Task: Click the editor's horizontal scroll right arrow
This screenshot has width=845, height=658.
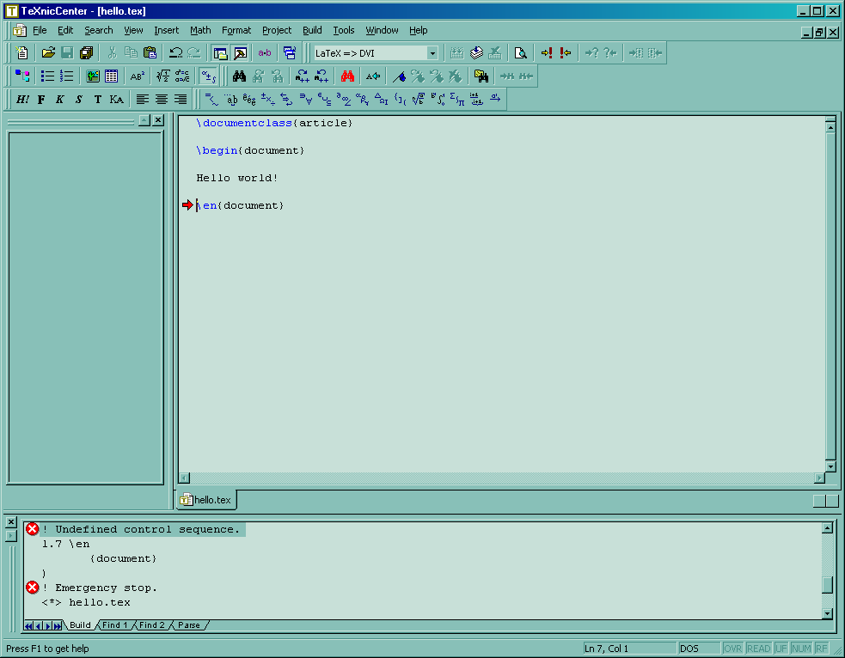Action: 819,478
